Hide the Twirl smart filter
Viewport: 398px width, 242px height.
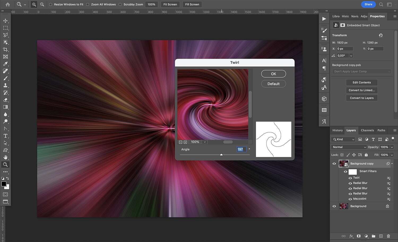[x=350, y=178]
